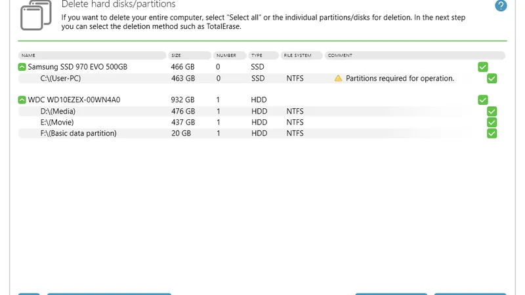The width and height of the screenshot is (525, 295).
Task: Click the NUMBER column header
Action: (x=225, y=56)
